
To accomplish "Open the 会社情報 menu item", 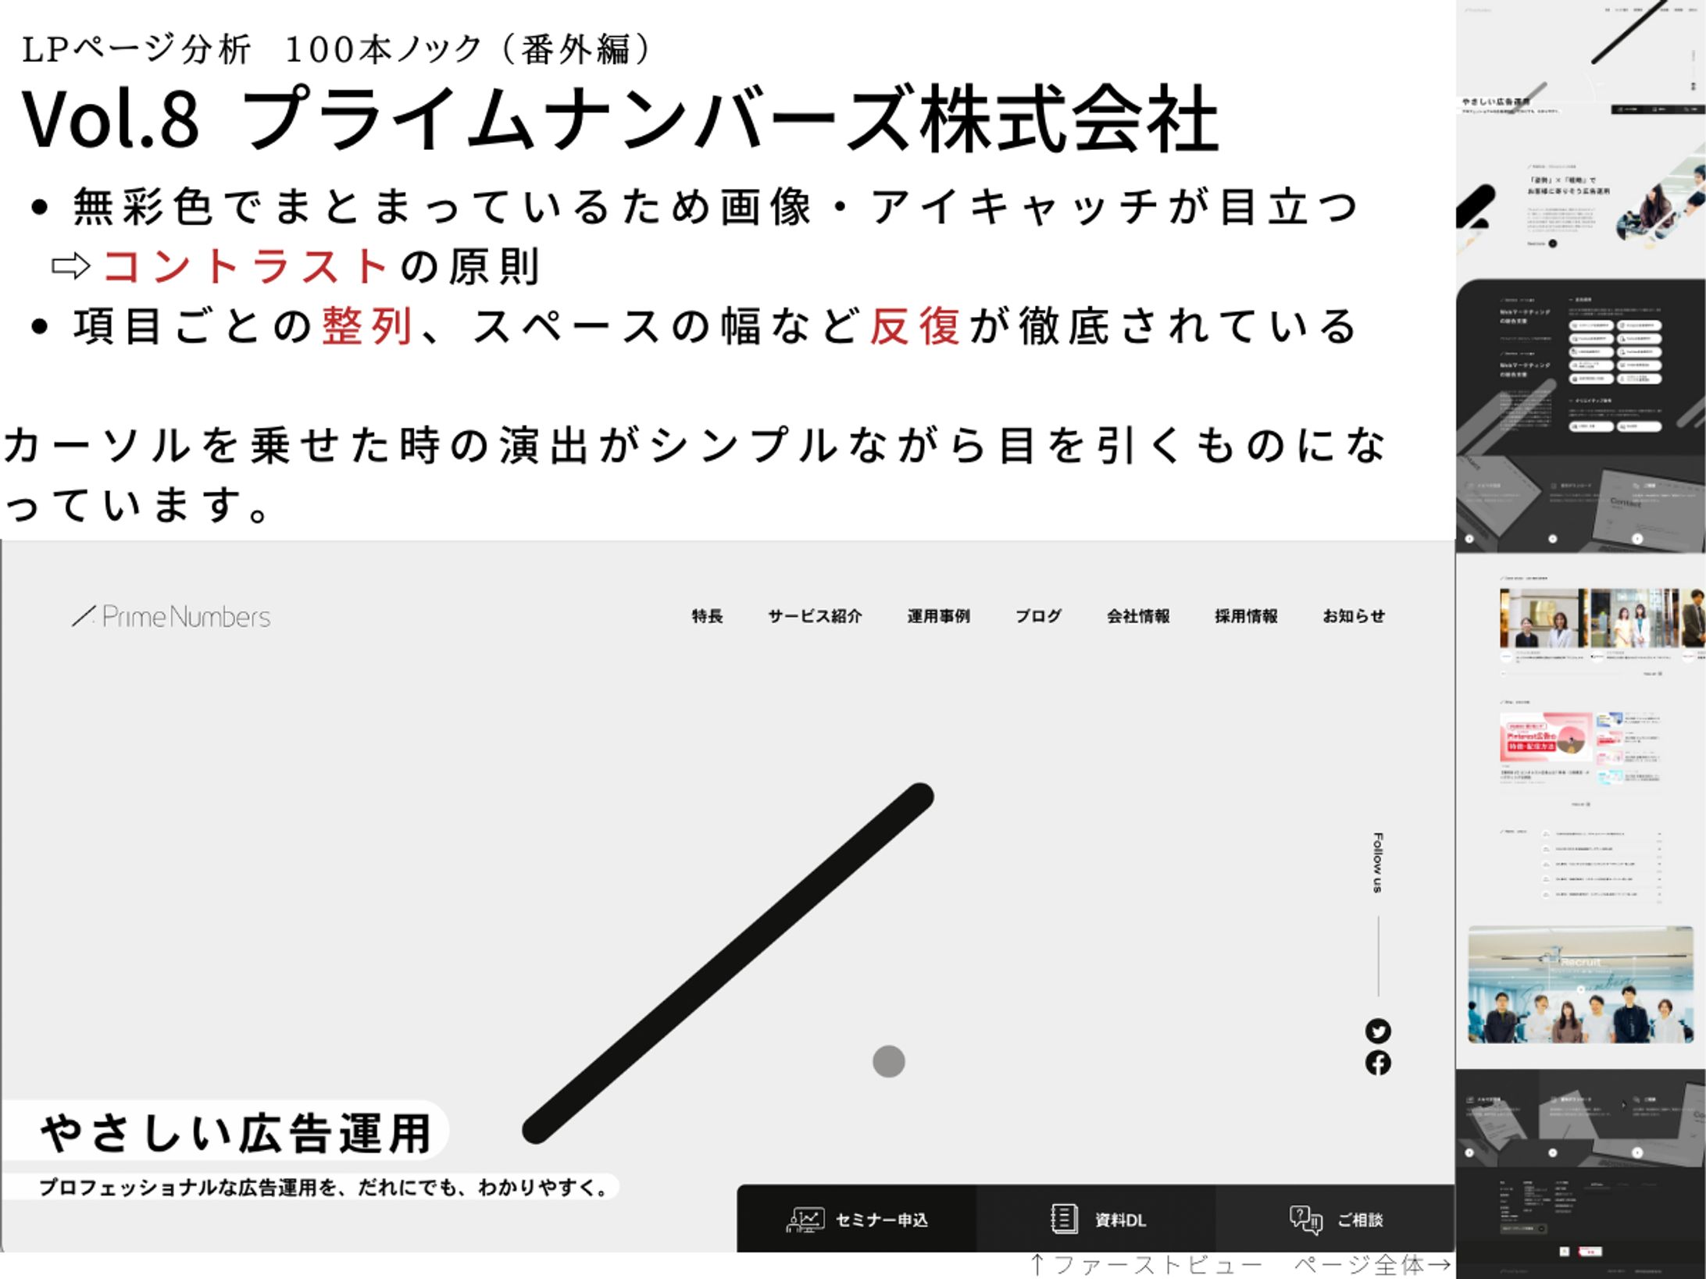I will [x=1138, y=616].
